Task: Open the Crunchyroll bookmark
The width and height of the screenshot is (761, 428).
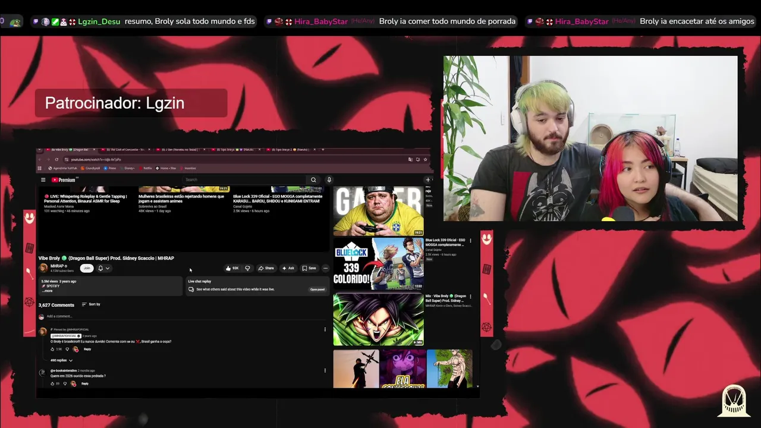Action: point(90,168)
